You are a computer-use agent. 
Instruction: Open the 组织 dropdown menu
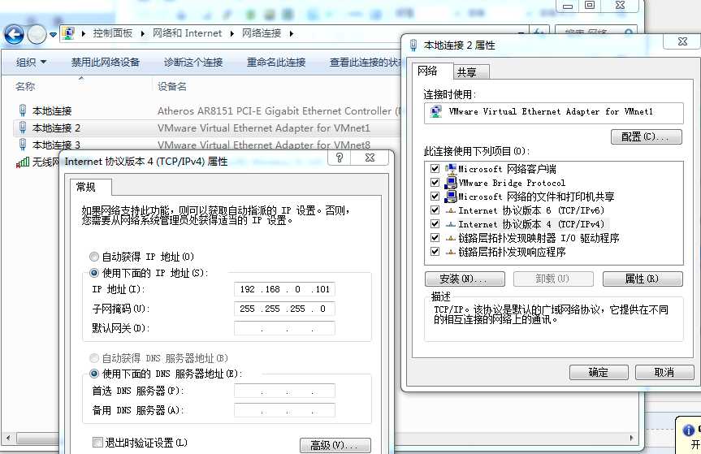click(31, 62)
